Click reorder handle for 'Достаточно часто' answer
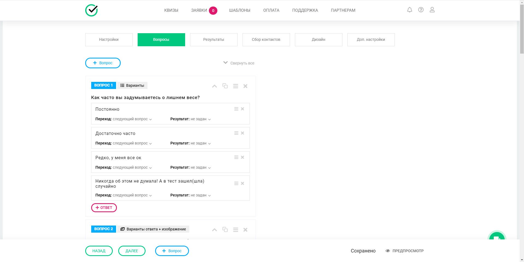 [236, 133]
